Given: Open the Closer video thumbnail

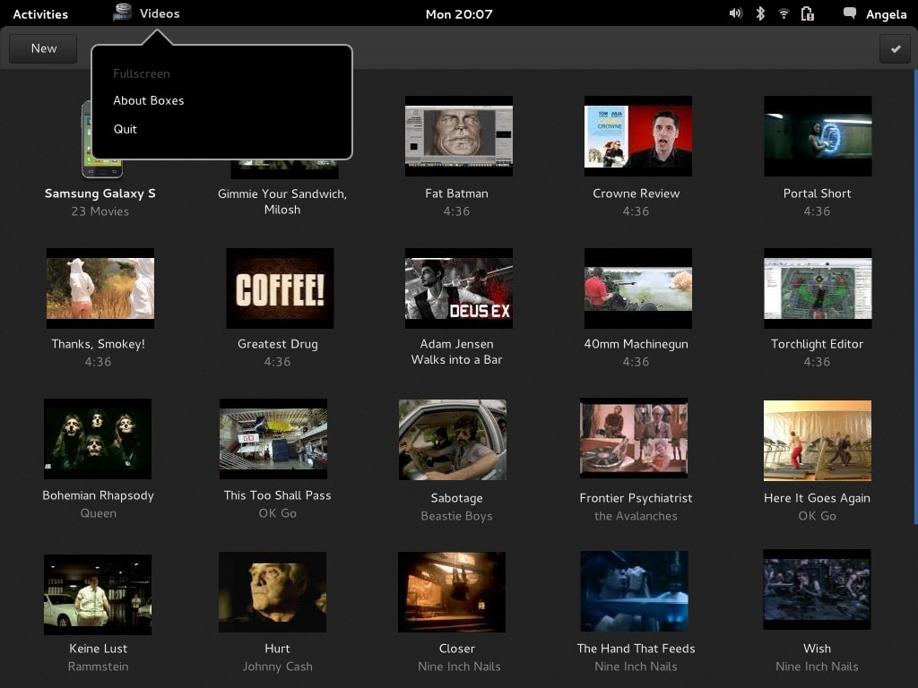Looking at the screenshot, I should pyautogui.click(x=452, y=592).
